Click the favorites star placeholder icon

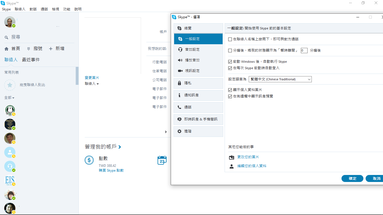click(x=10, y=85)
